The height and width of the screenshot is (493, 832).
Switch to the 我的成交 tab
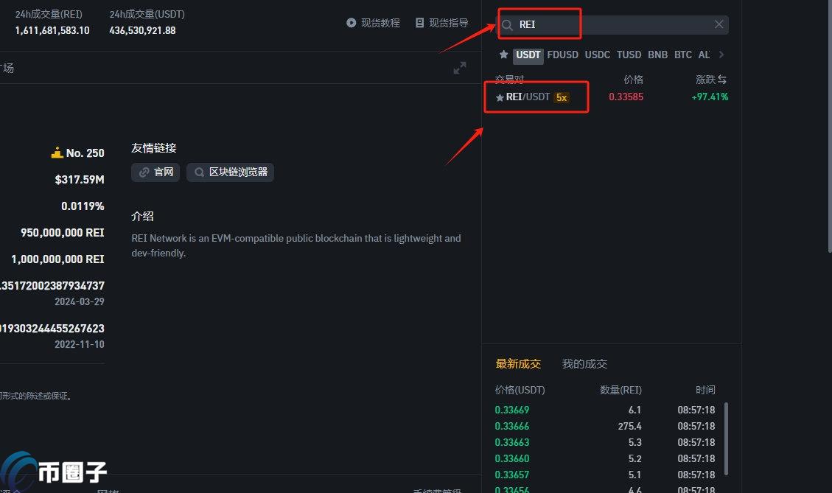point(584,364)
